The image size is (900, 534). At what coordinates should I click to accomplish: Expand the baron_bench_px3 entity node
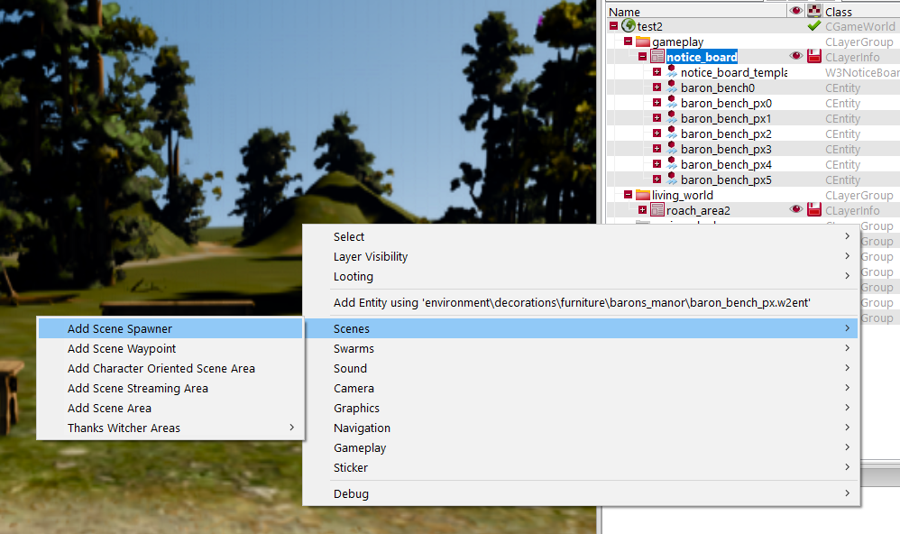click(x=657, y=149)
